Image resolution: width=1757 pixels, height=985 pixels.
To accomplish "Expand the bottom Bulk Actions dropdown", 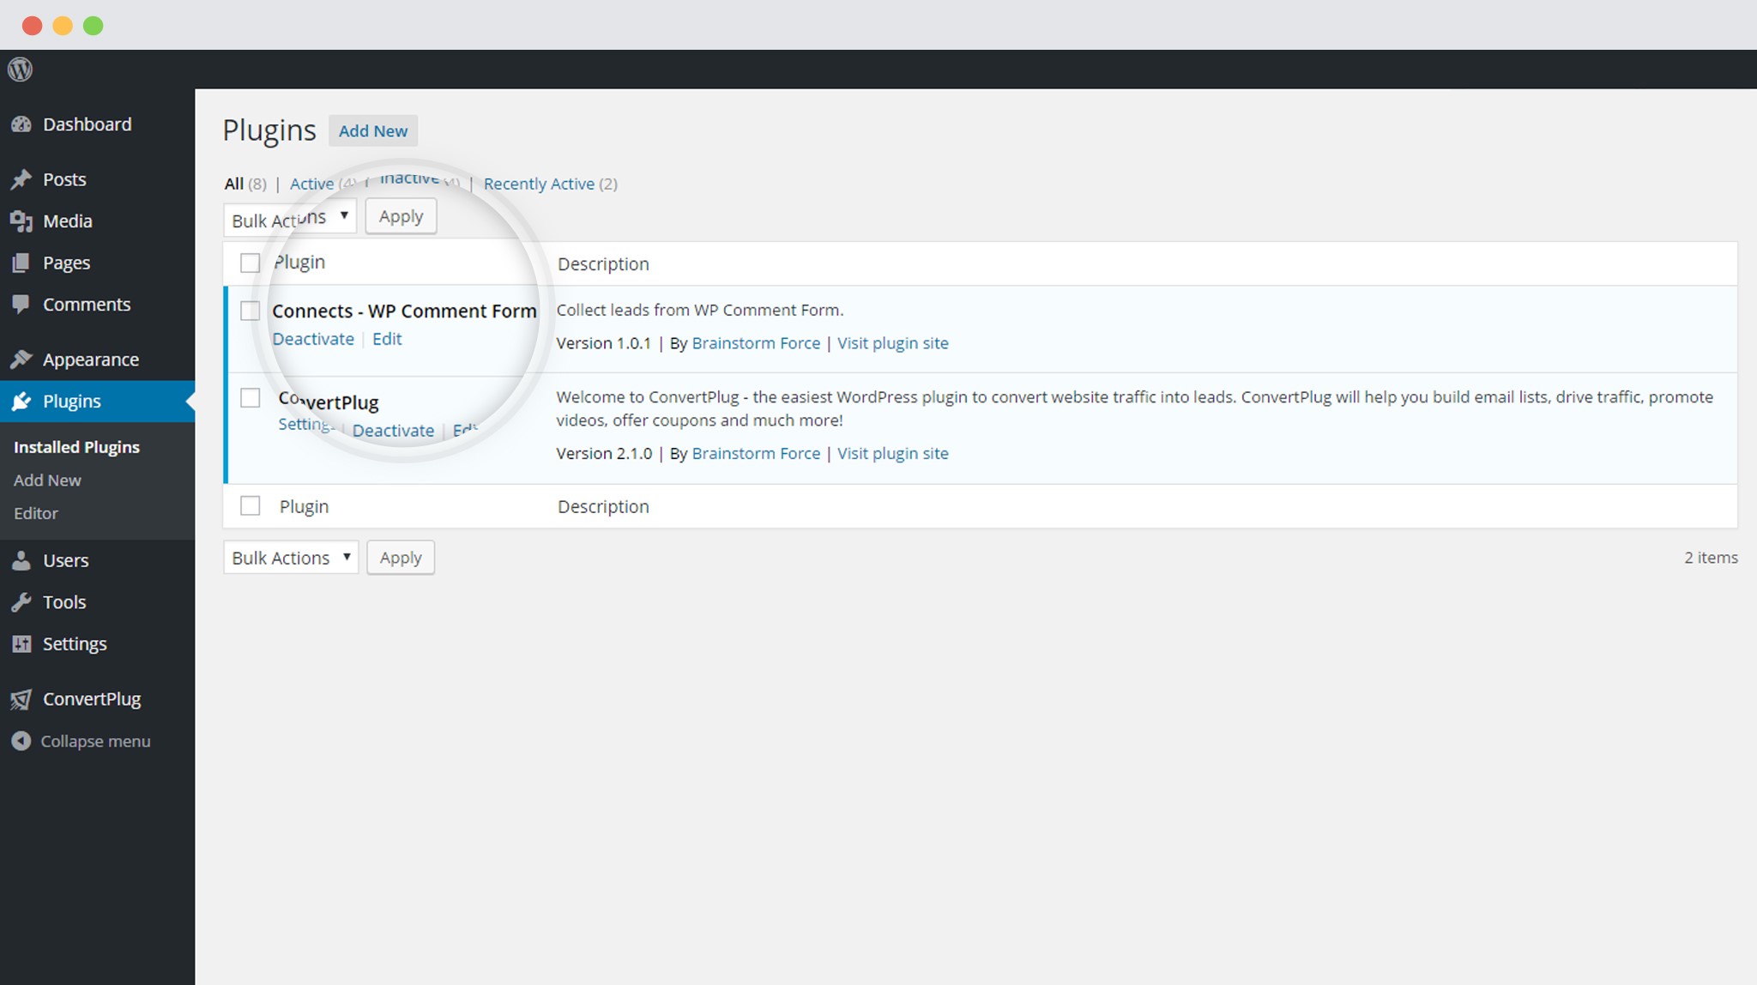I will click(x=290, y=558).
